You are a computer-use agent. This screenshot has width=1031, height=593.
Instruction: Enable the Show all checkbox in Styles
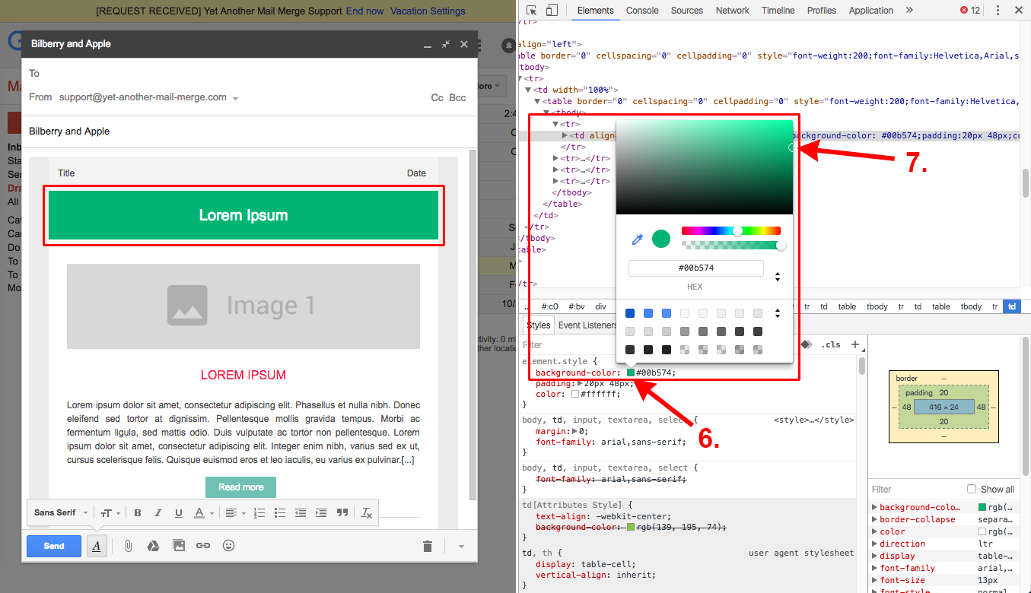pyautogui.click(x=972, y=489)
